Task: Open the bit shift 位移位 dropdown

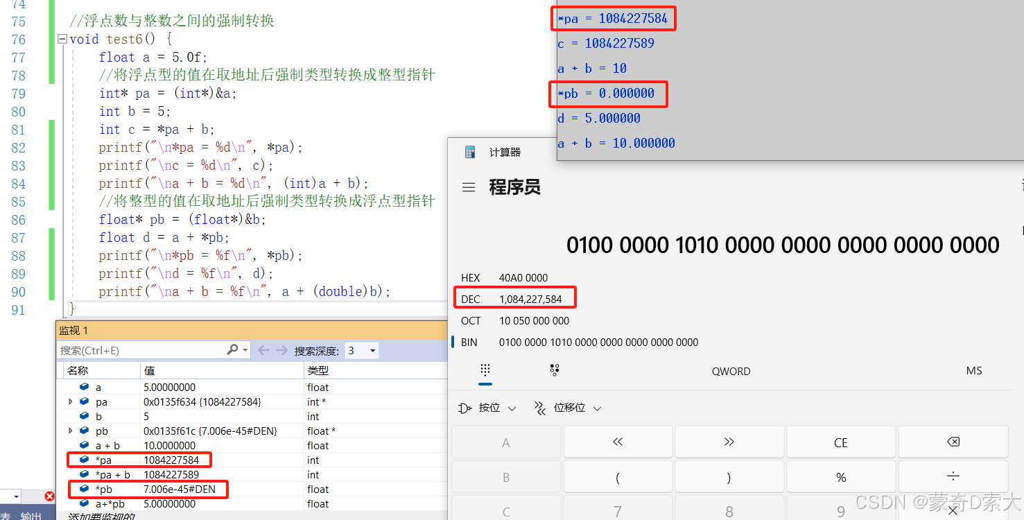Action: click(567, 408)
